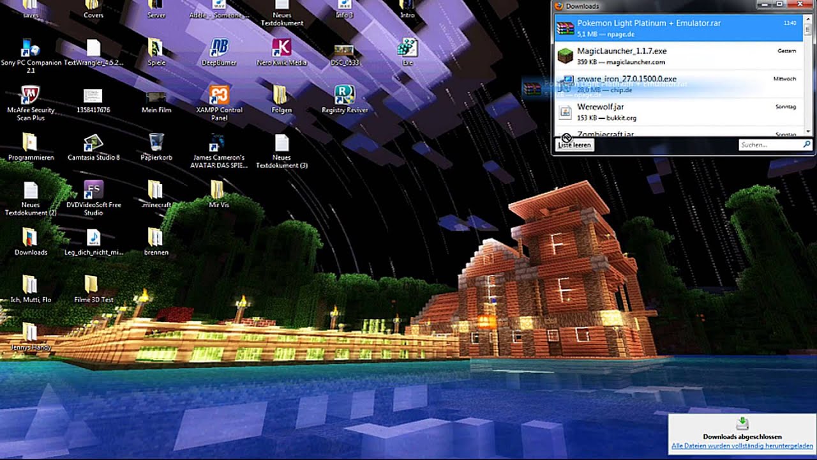Click the MagicLauncher_1.1.7.exe download entry

coord(678,56)
